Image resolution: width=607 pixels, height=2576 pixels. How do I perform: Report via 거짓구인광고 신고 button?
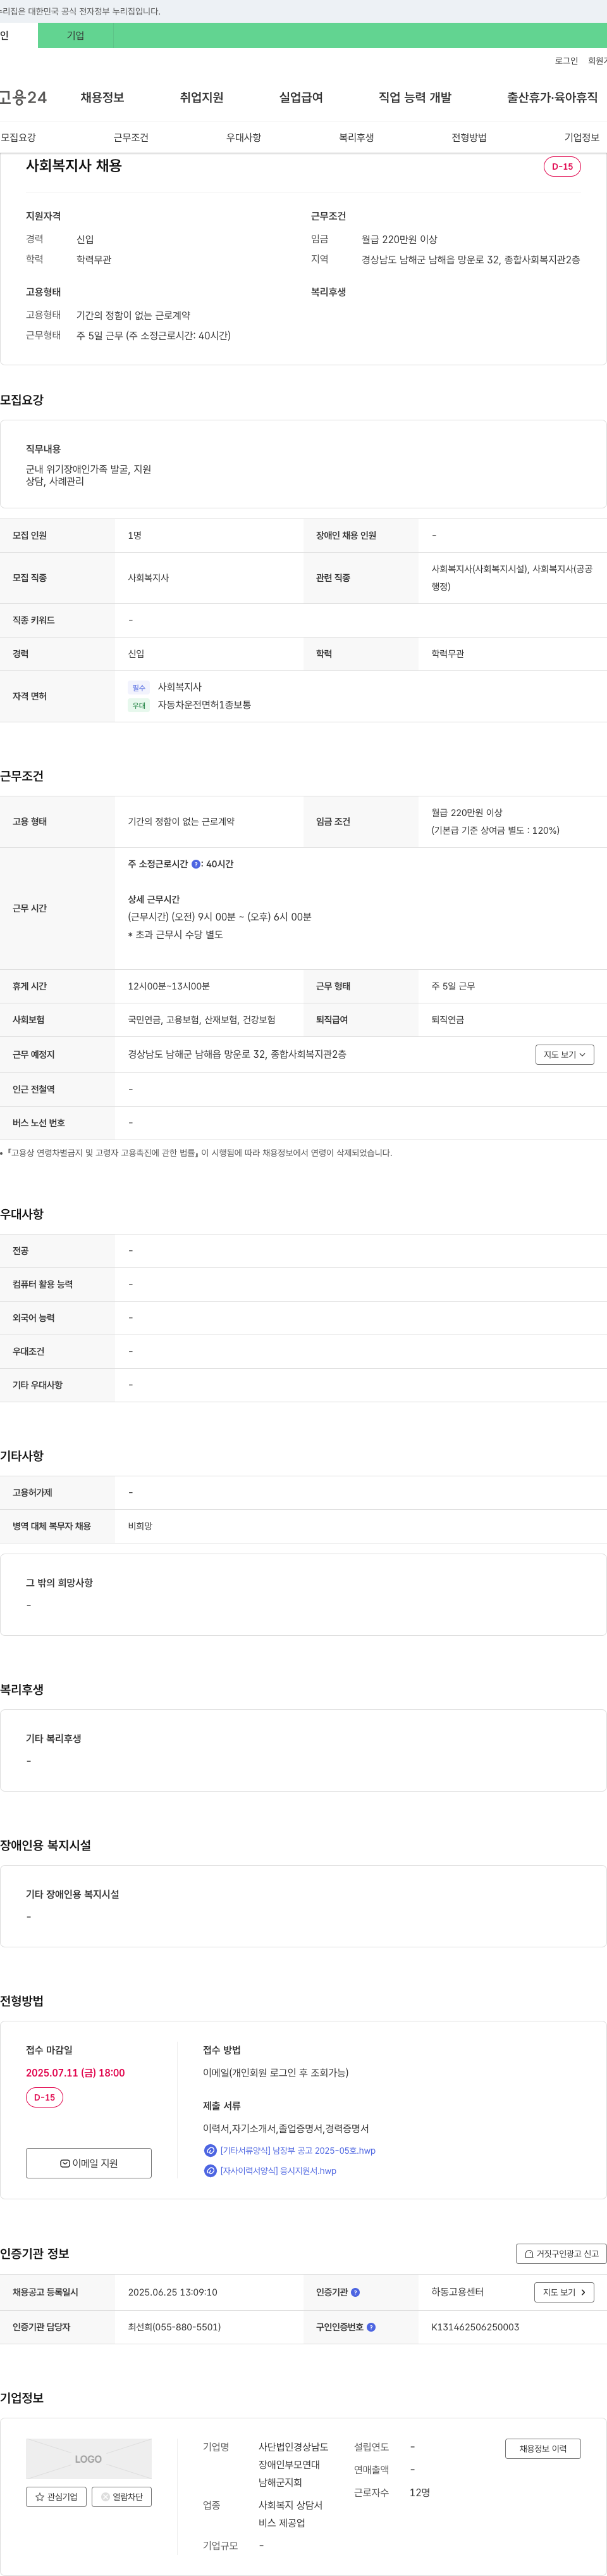tap(561, 2254)
